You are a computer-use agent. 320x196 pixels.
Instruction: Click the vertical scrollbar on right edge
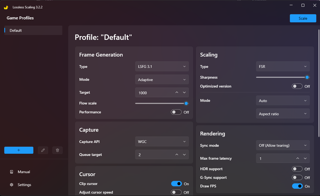pyautogui.click(x=319, y=83)
